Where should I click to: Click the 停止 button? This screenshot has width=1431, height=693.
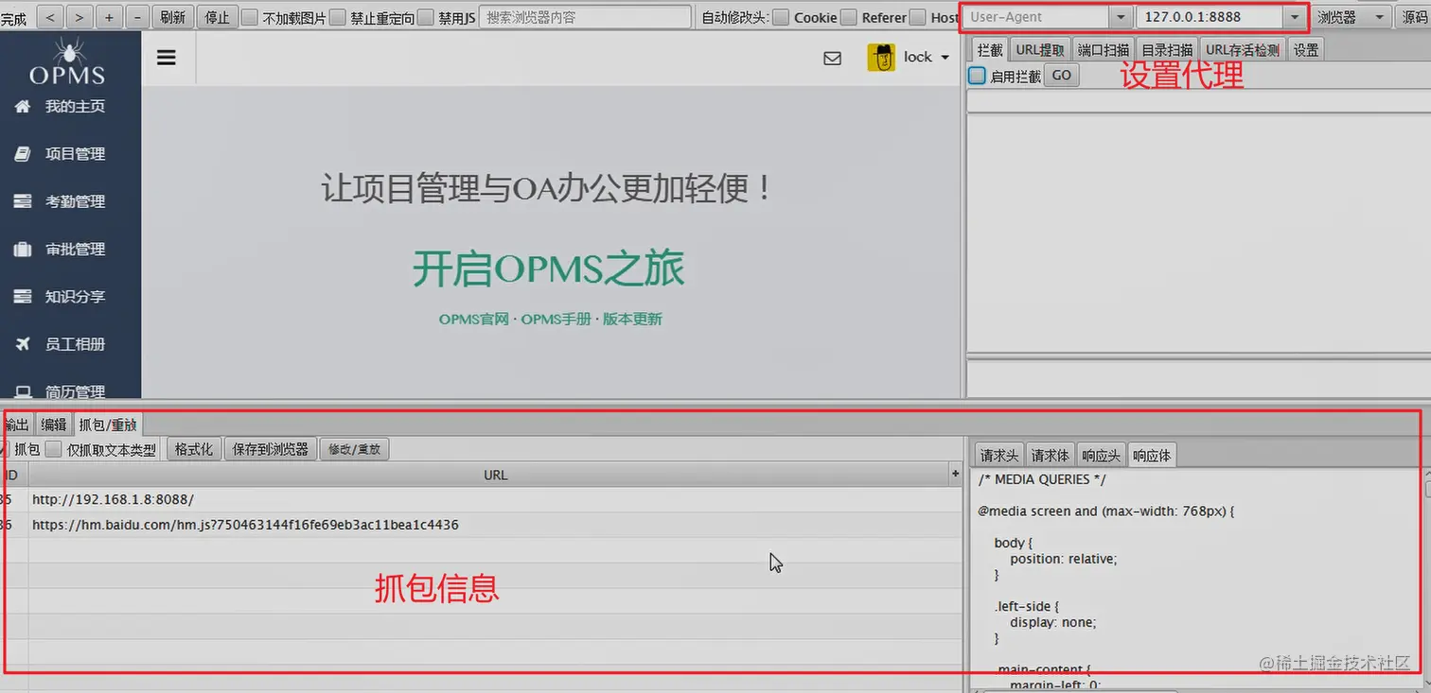pos(218,17)
